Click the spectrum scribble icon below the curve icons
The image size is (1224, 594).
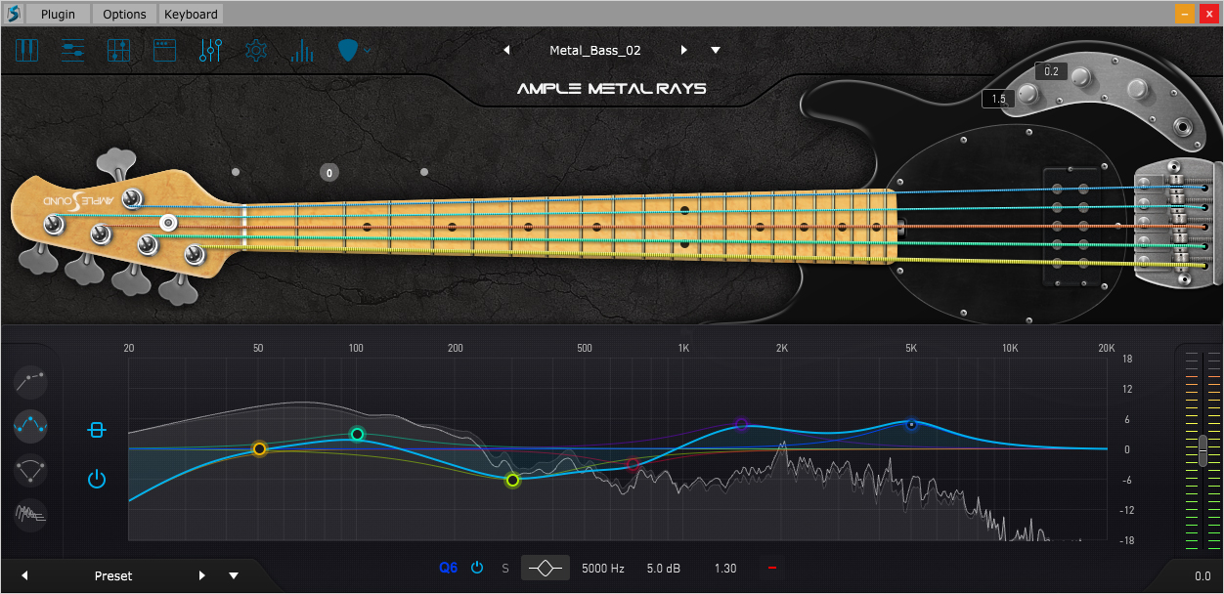click(30, 516)
